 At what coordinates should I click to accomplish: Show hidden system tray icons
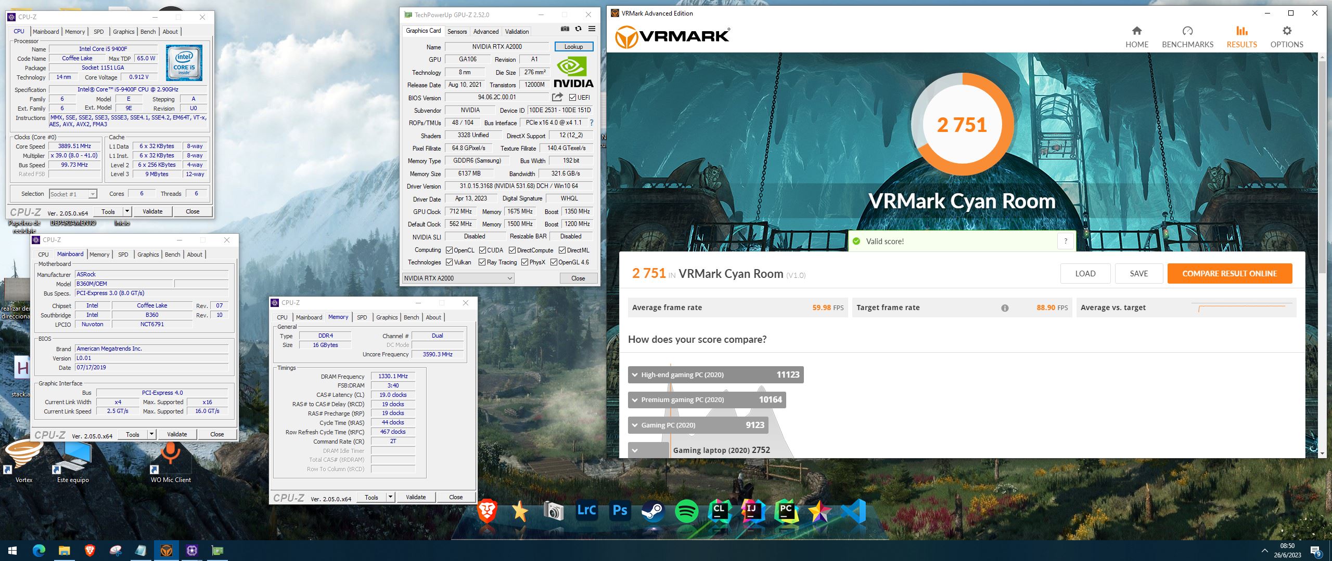[x=1264, y=551]
